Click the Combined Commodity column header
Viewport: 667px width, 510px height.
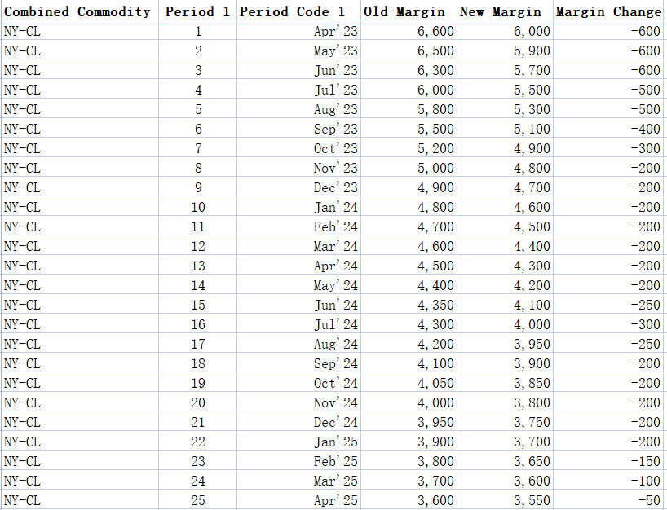[78, 11]
